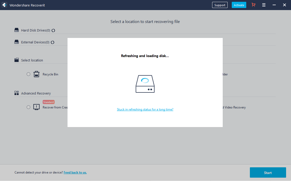The image size is (291, 181).
Task: Open 'Stuck in refreshing status' link
Action: pos(145,109)
